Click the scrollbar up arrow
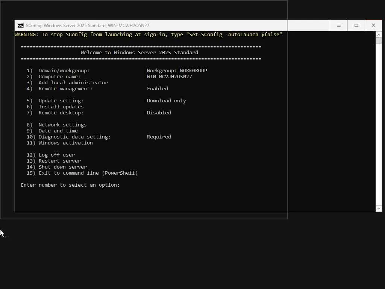The height and width of the screenshot is (289, 385). coord(379,35)
